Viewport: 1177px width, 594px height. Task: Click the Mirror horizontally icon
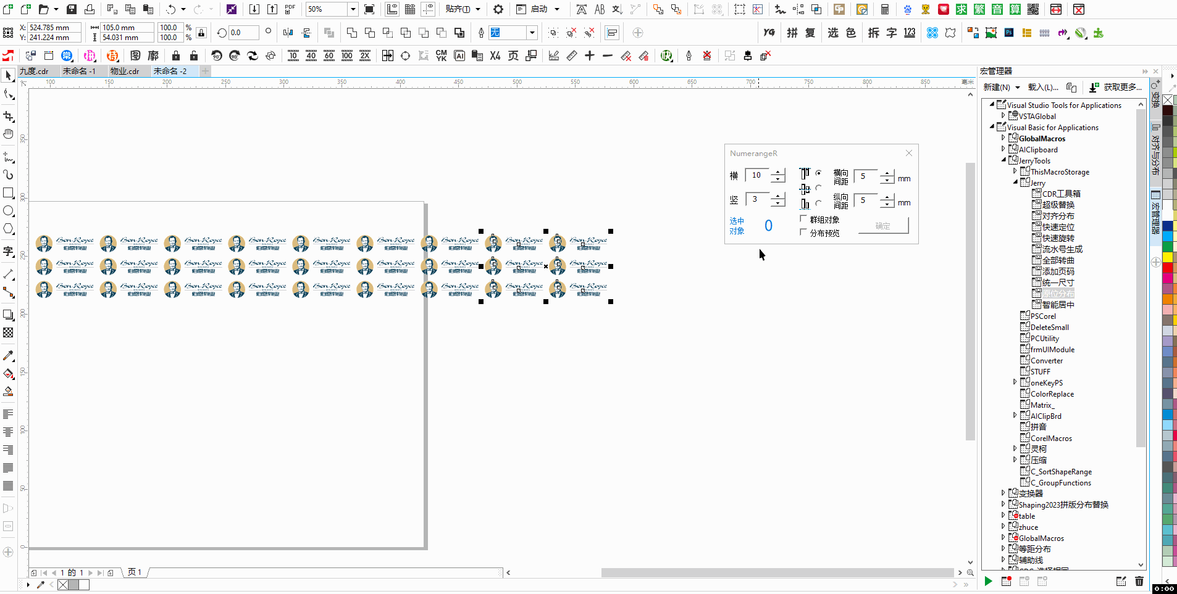pos(288,33)
